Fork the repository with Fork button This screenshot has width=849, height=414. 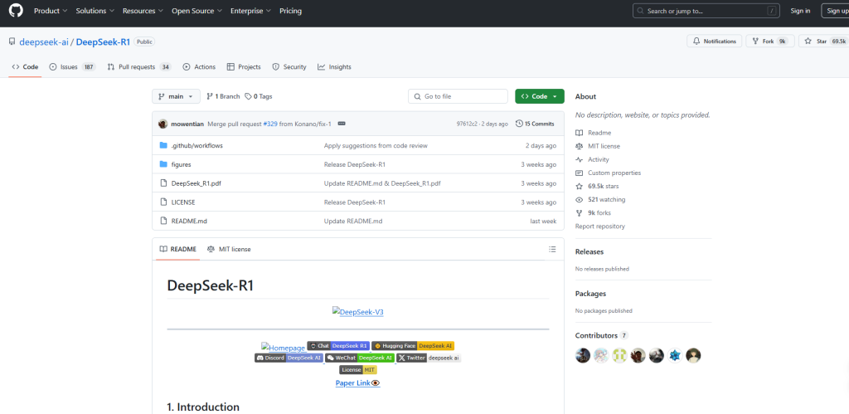pyautogui.click(x=770, y=41)
